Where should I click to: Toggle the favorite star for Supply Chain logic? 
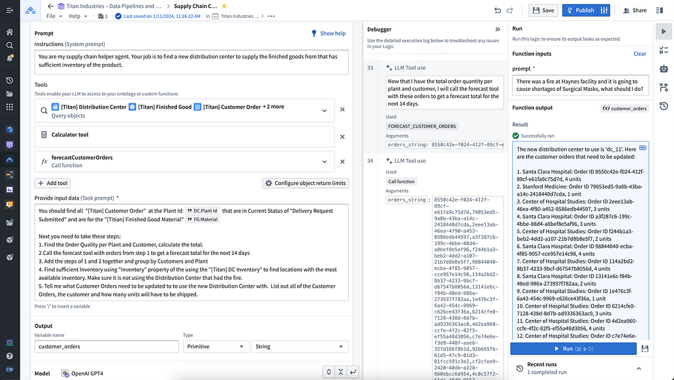coord(224,6)
